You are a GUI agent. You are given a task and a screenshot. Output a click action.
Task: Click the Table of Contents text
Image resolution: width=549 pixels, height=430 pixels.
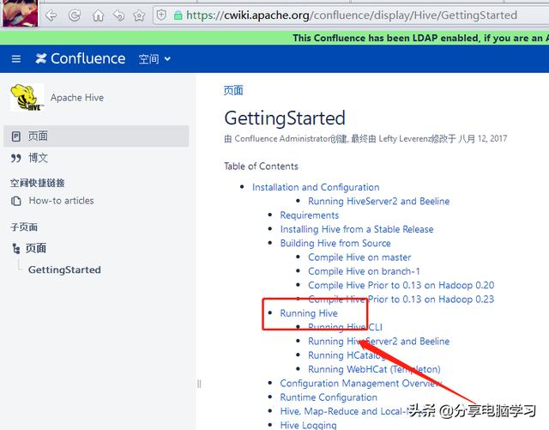[x=261, y=167]
